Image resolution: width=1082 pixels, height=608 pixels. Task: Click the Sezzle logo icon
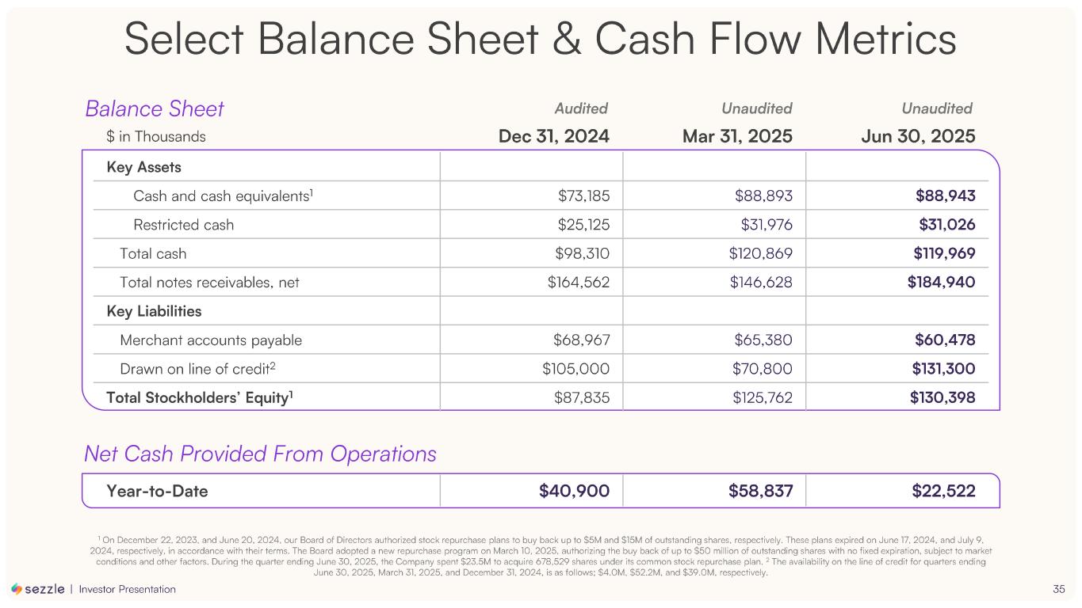click(x=17, y=589)
